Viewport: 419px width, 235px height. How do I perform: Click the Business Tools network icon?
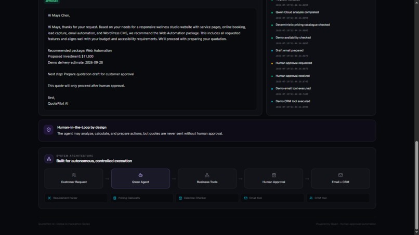(207, 175)
